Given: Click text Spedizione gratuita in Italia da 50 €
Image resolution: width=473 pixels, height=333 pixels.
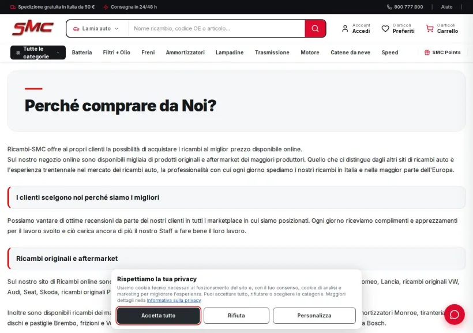Looking at the screenshot, I should click(56, 7).
